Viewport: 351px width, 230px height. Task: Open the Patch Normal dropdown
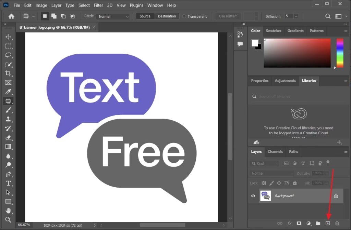point(113,16)
